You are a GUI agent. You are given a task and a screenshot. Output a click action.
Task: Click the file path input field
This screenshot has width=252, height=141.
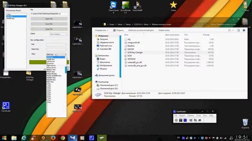click(x=49, y=14)
